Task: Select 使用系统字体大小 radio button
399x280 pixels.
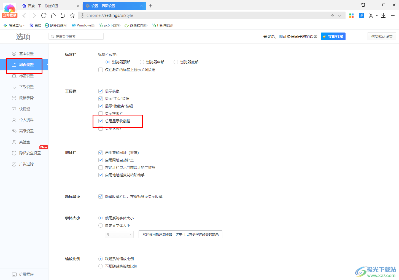Action: click(101, 218)
